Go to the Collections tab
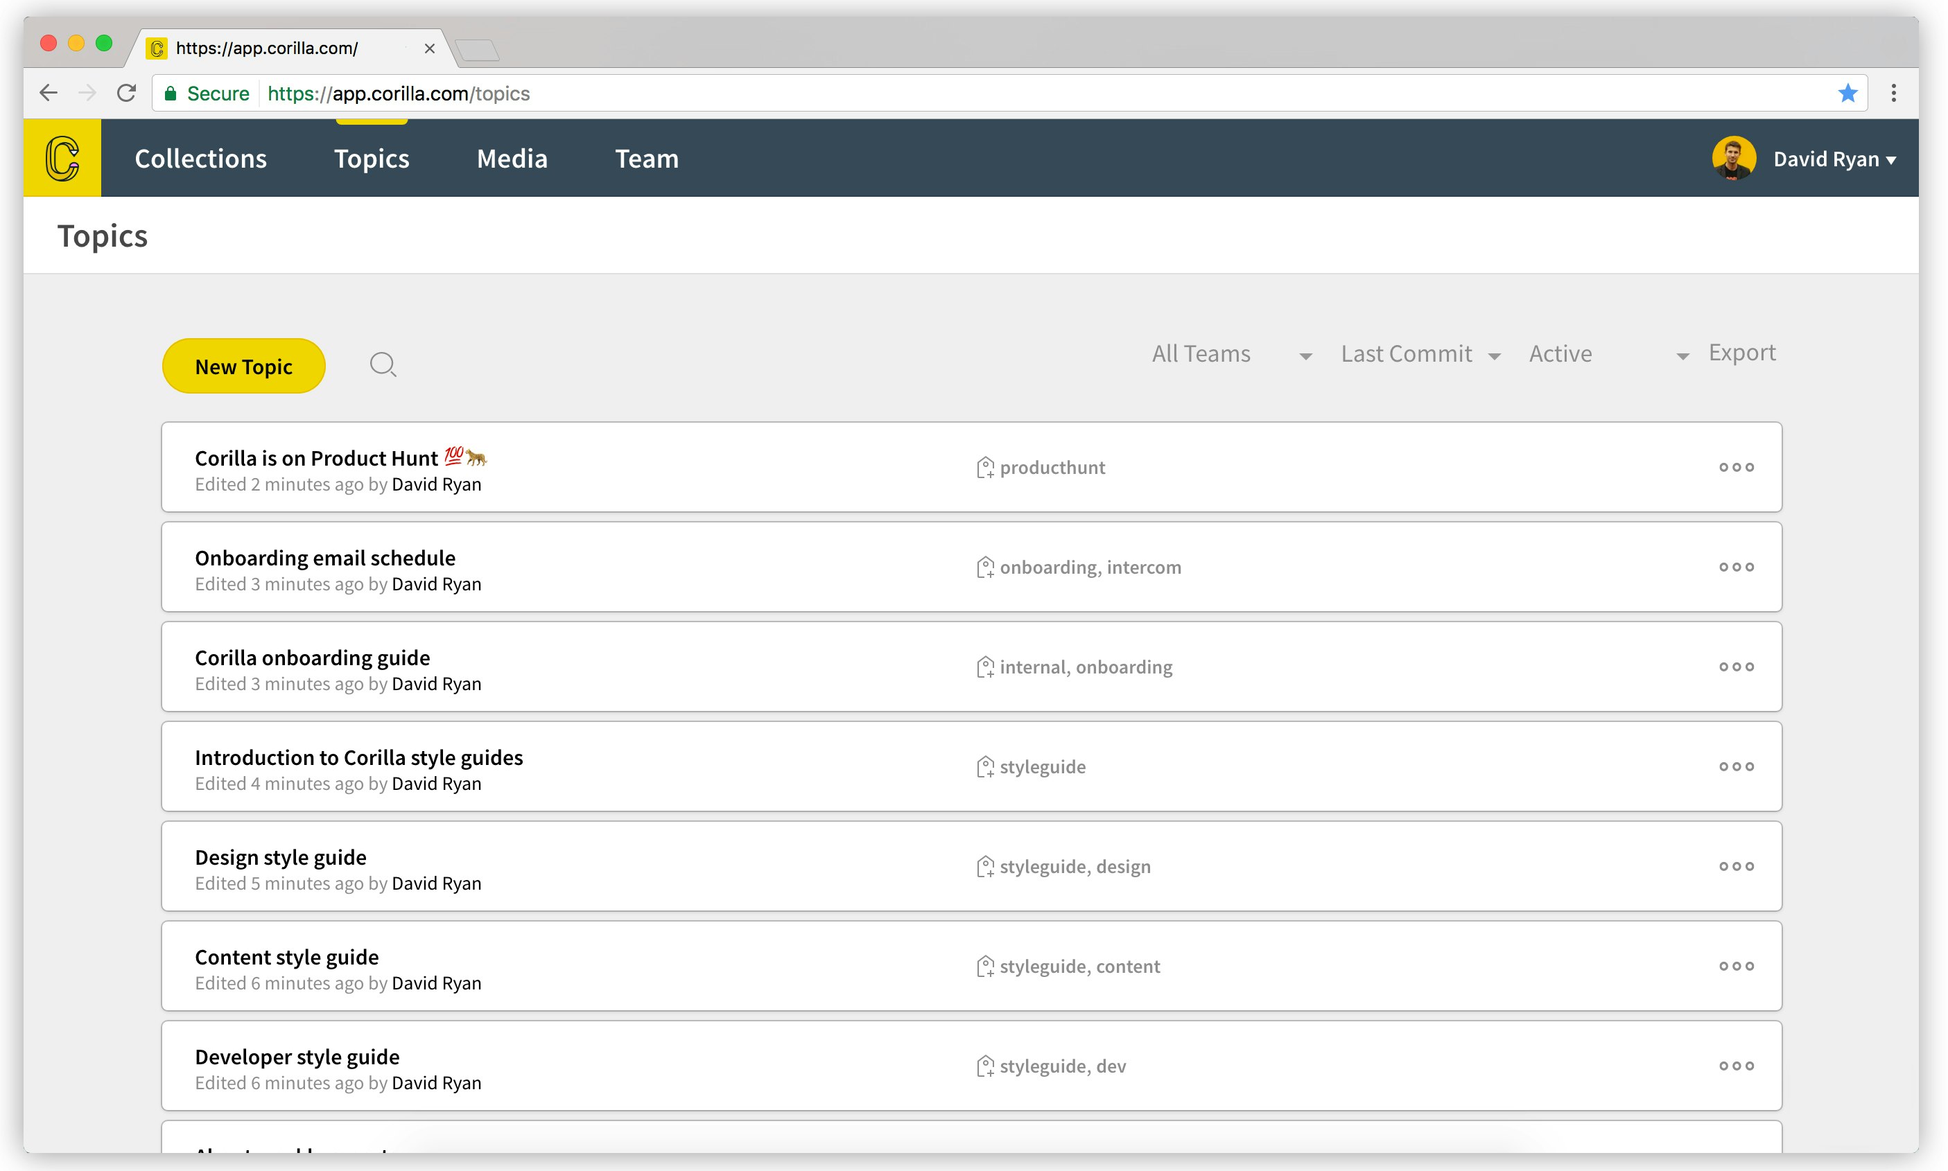This screenshot has width=1948, height=1171. coord(200,159)
